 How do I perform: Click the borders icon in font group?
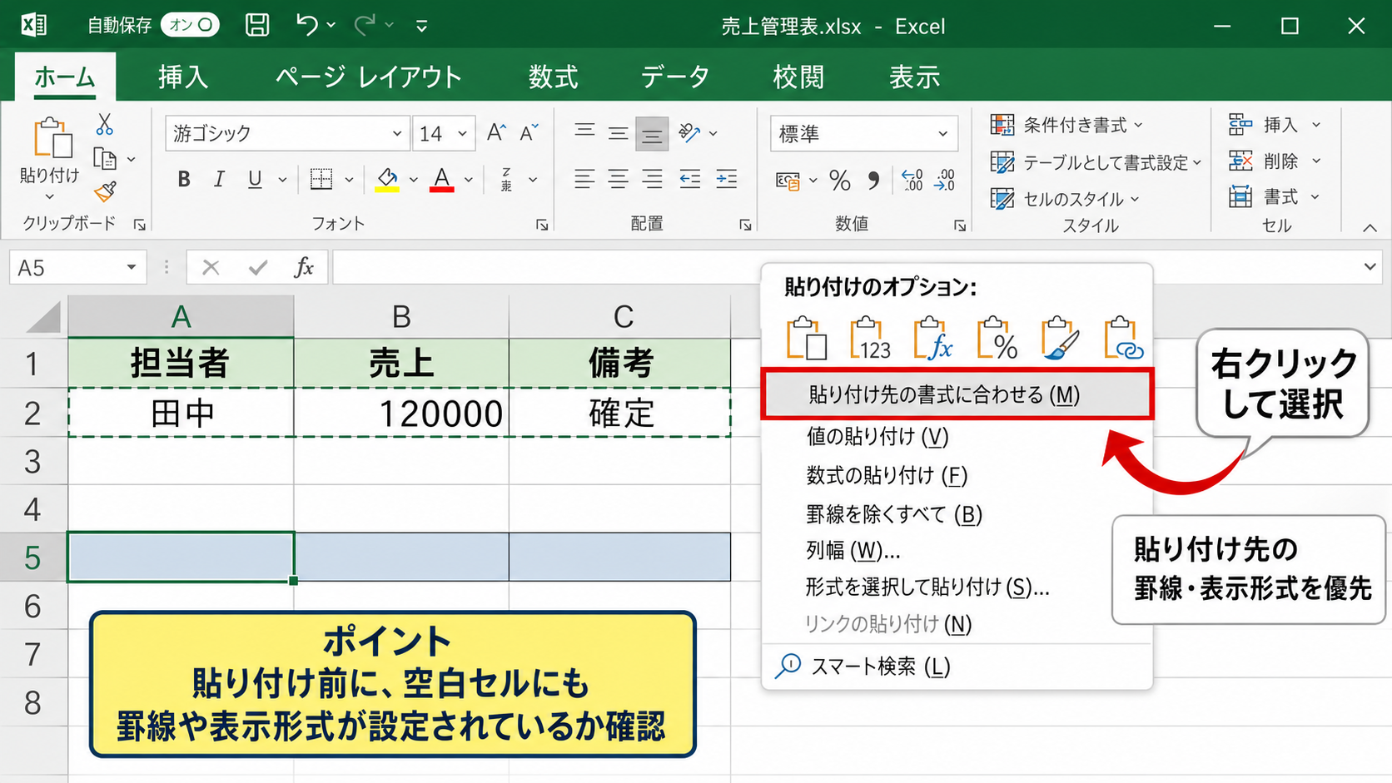[x=321, y=179]
